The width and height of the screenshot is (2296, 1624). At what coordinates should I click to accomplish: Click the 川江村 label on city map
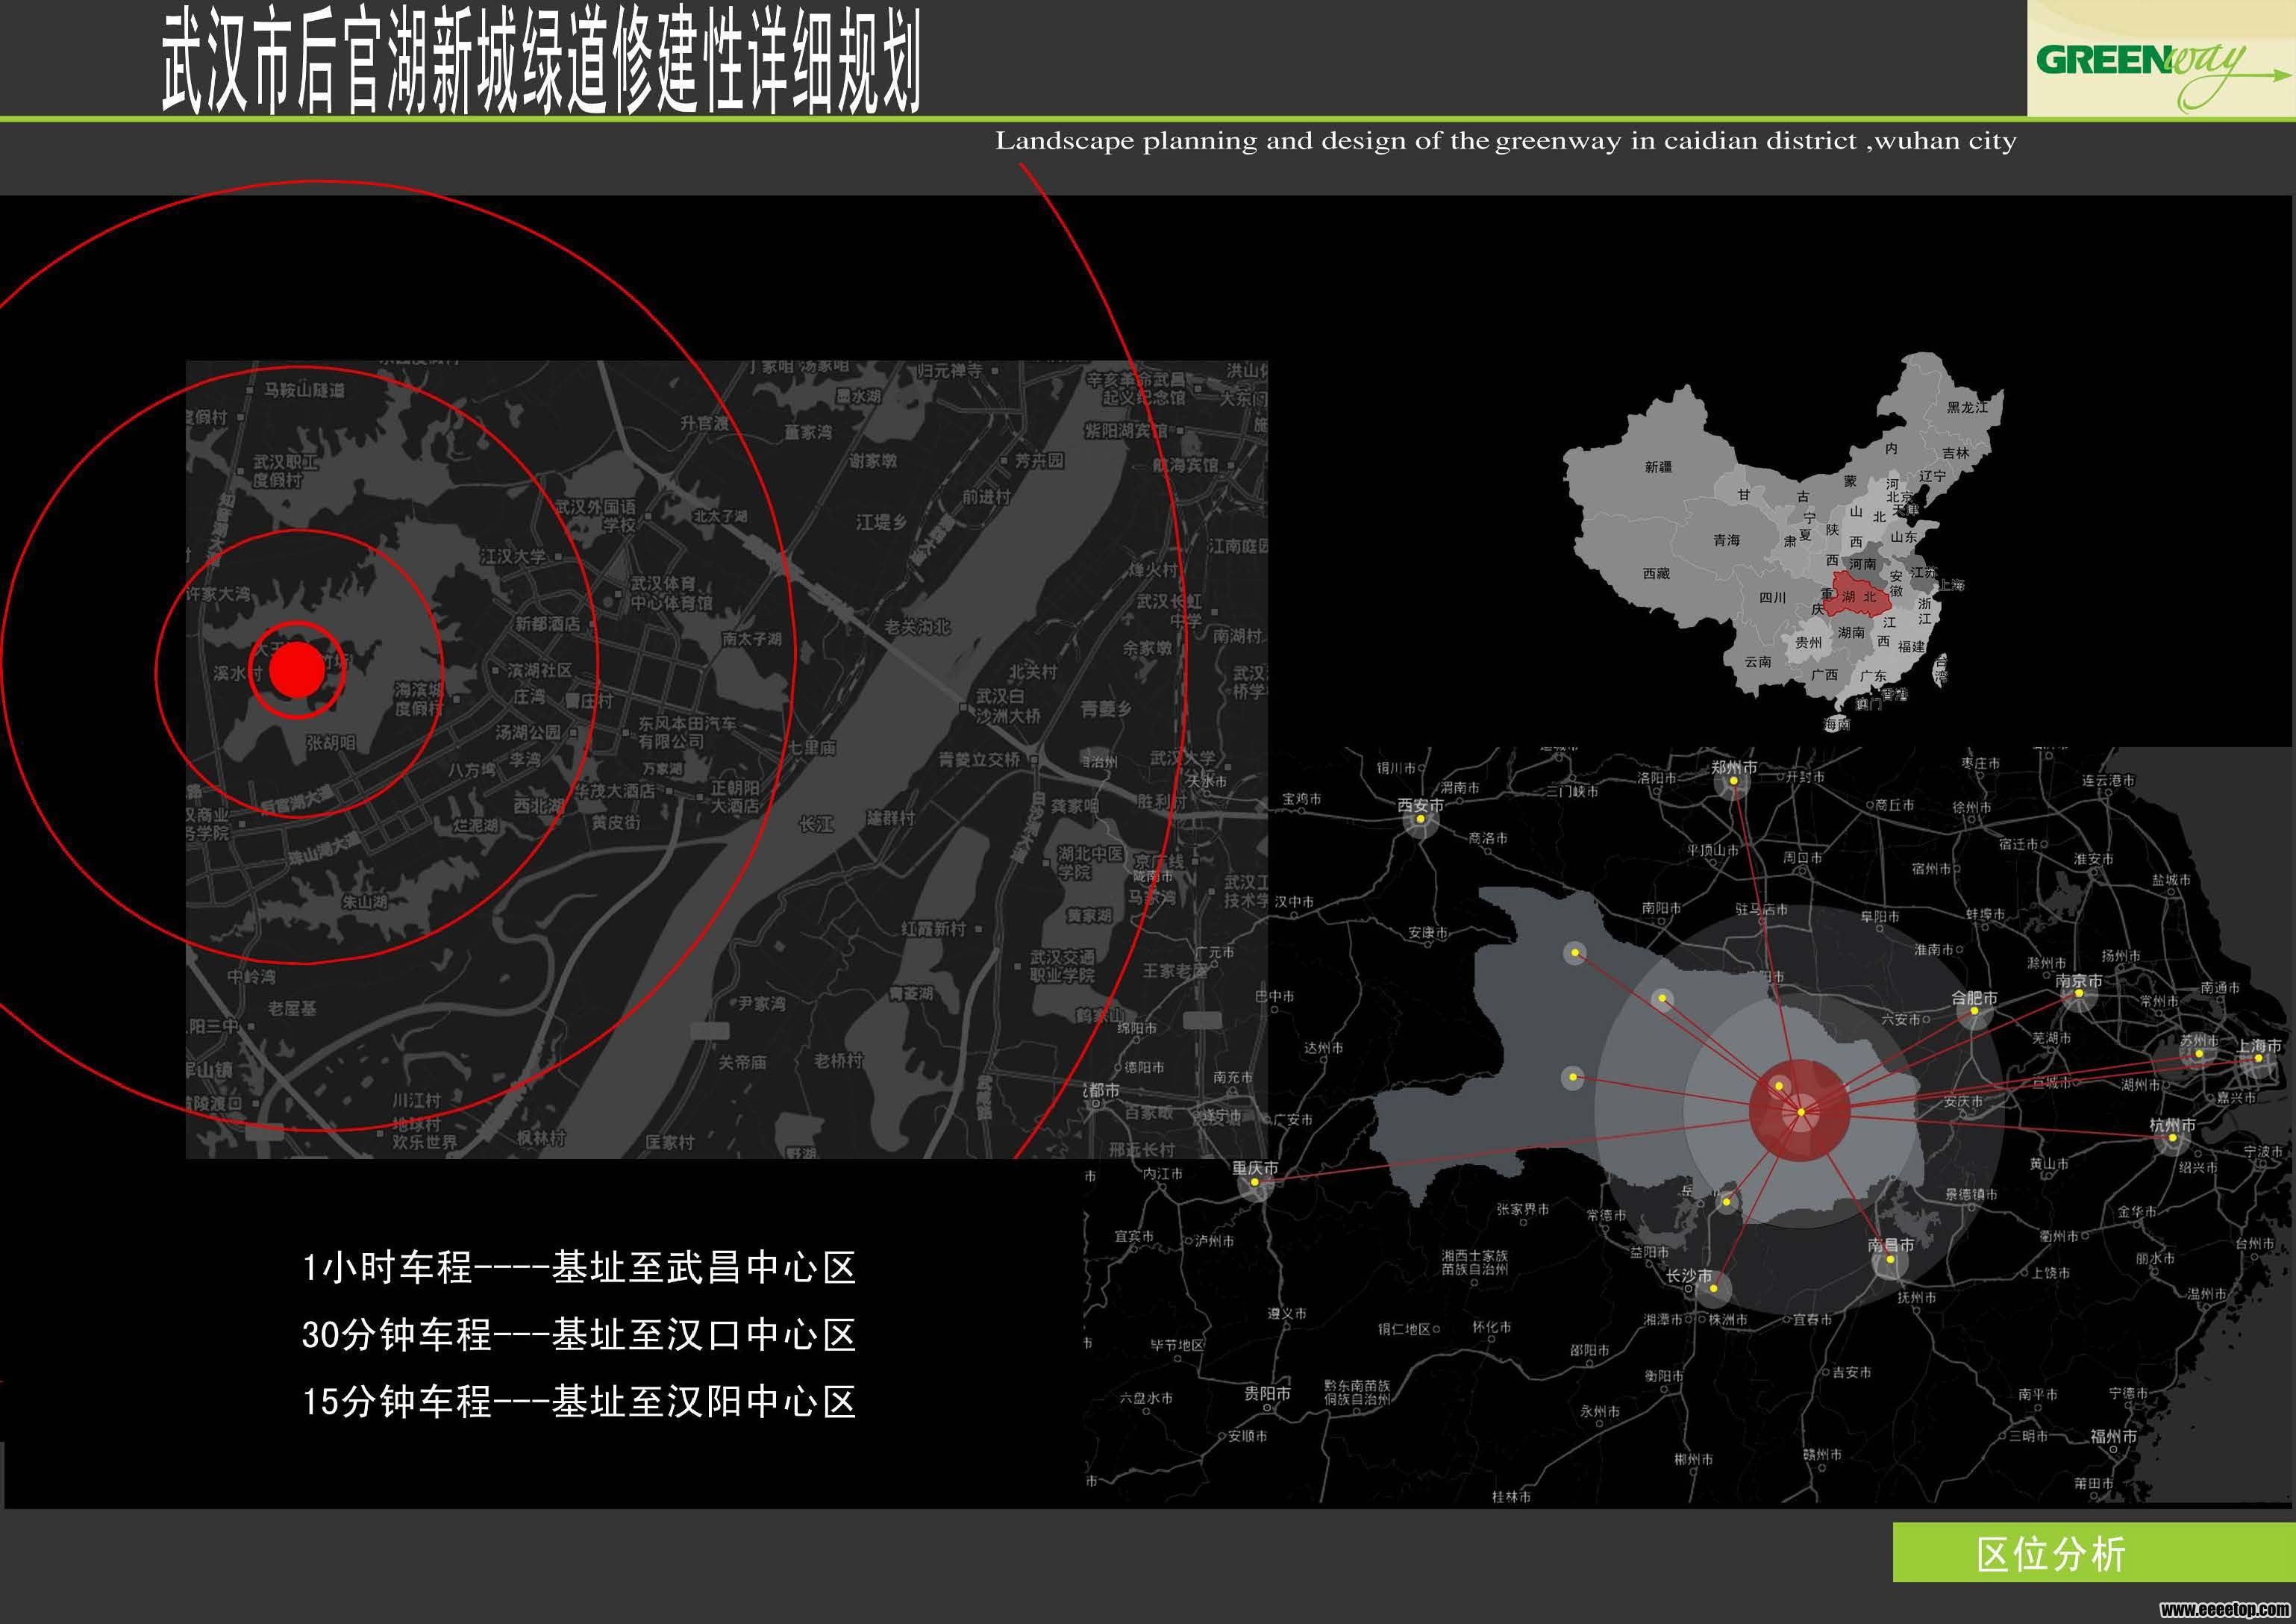coord(416,1100)
